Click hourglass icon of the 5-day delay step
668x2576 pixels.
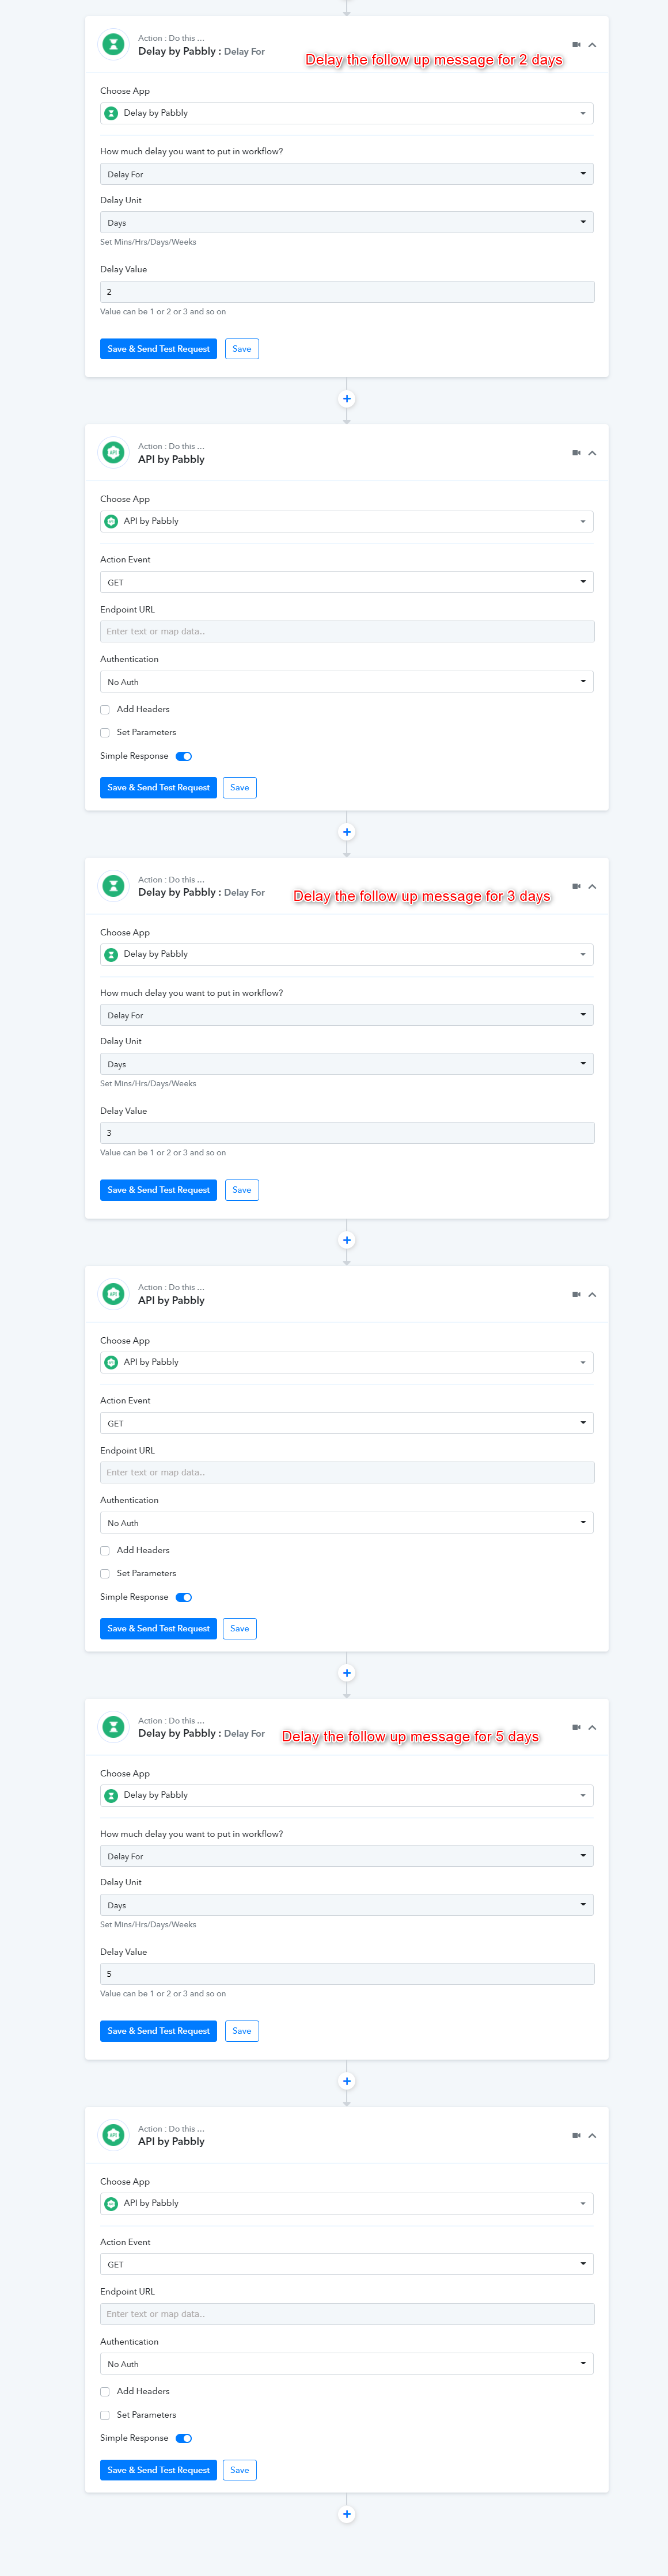[x=114, y=1727]
